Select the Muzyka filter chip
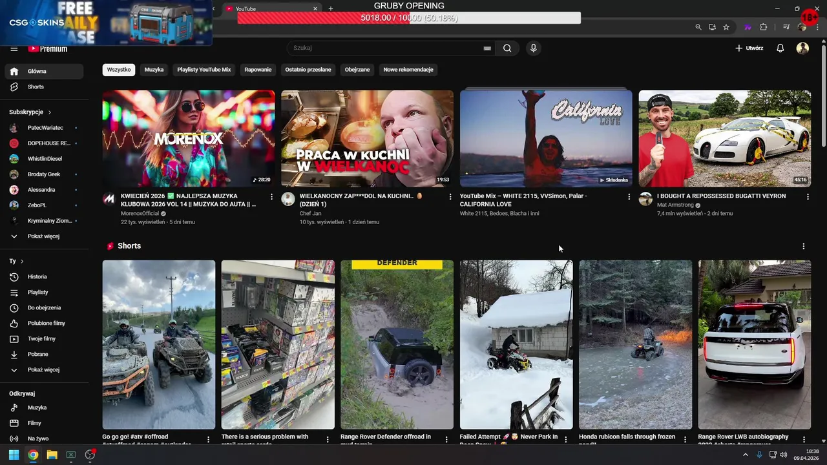827x465 pixels. coord(154,70)
